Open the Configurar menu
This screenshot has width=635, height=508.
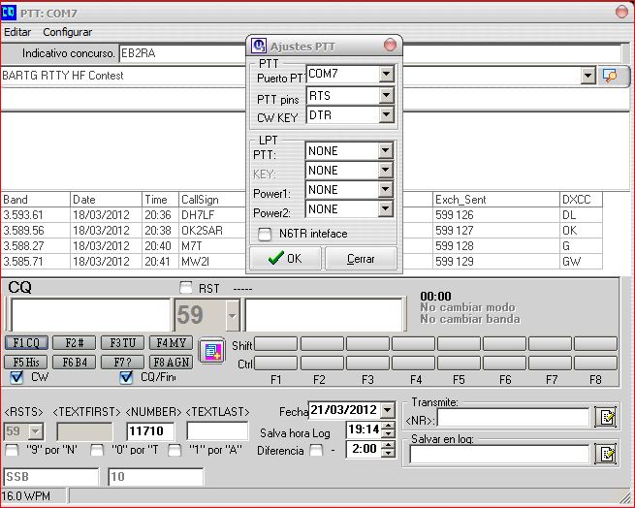(67, 32)
